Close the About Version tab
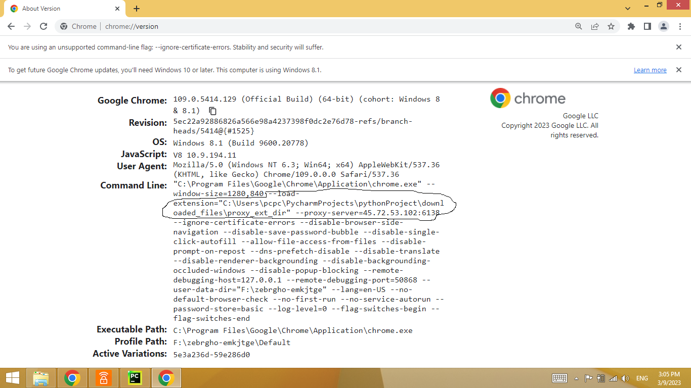 click(x=117, y=9)
